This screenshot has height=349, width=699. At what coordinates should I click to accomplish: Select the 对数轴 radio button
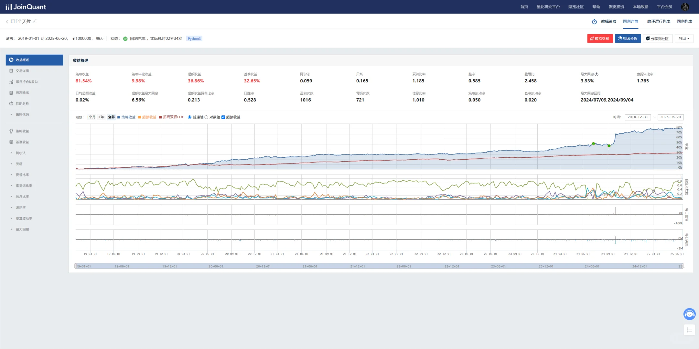206,117
